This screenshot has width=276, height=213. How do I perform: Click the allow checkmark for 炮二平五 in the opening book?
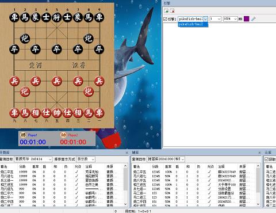coord(77,172)
